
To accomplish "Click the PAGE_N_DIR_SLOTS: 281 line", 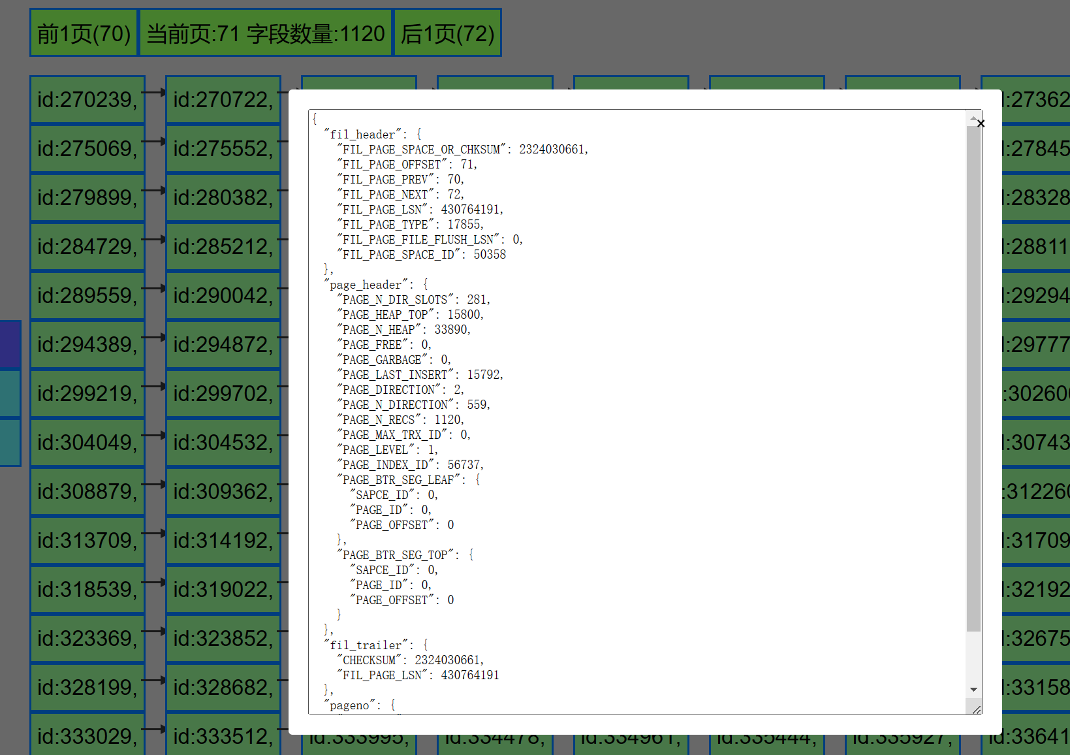I will [413, 300].
